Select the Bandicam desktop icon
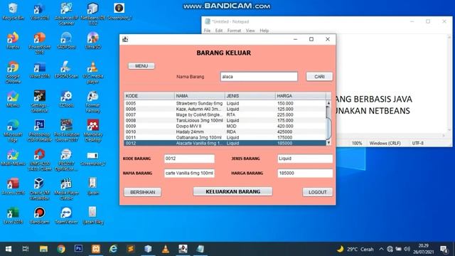Image resolution: width=455 pixels, height=256 pixels. click(40, 215)
